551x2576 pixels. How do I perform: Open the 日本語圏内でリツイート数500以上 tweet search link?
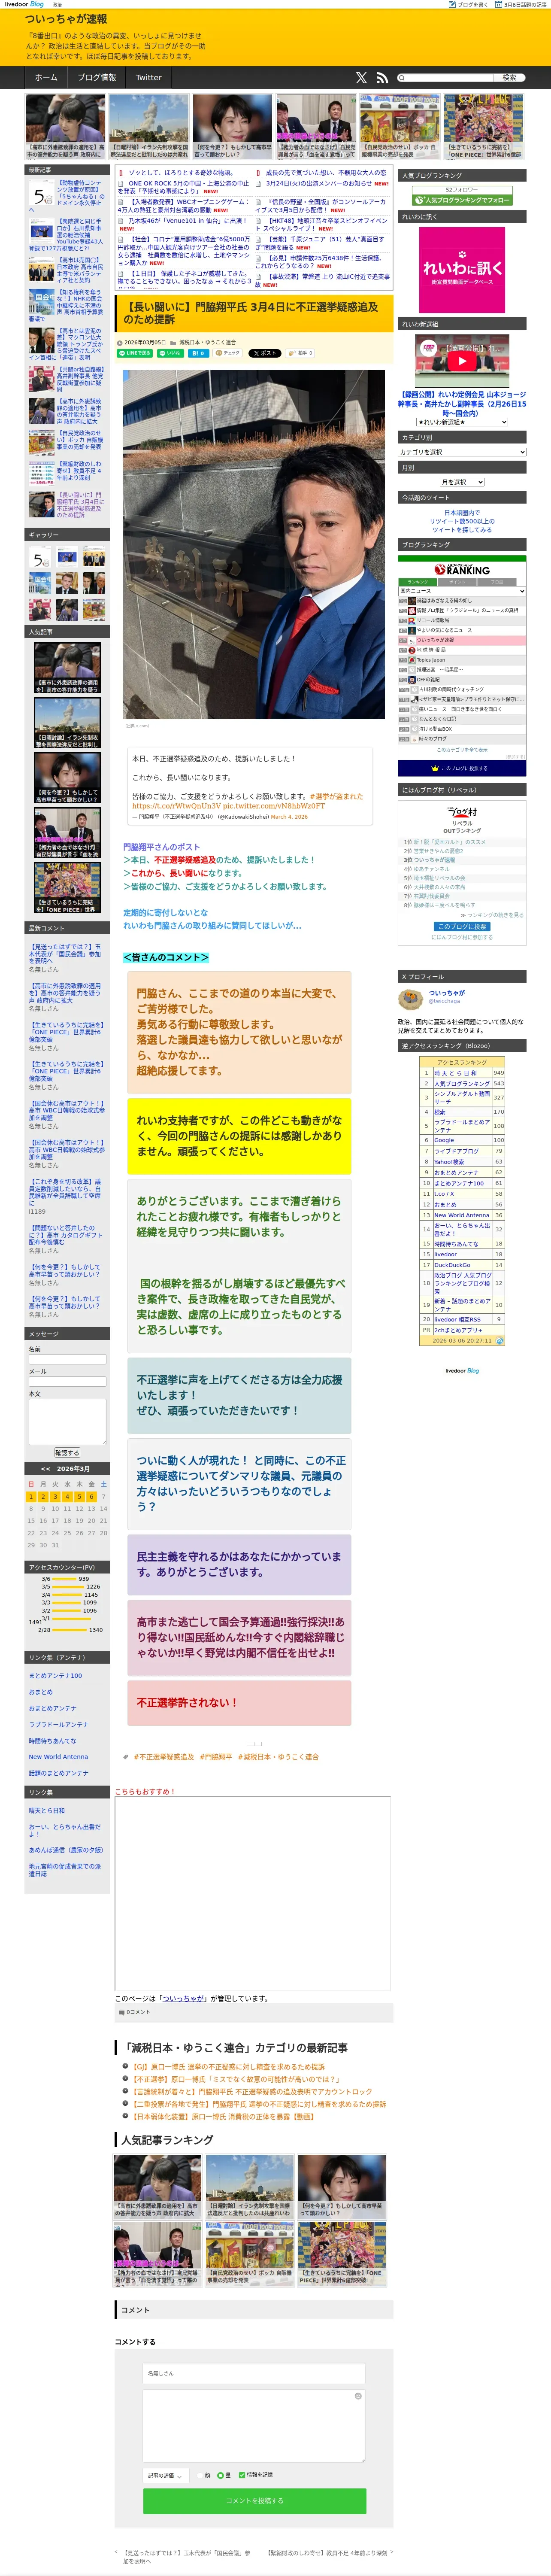[462, 521]
